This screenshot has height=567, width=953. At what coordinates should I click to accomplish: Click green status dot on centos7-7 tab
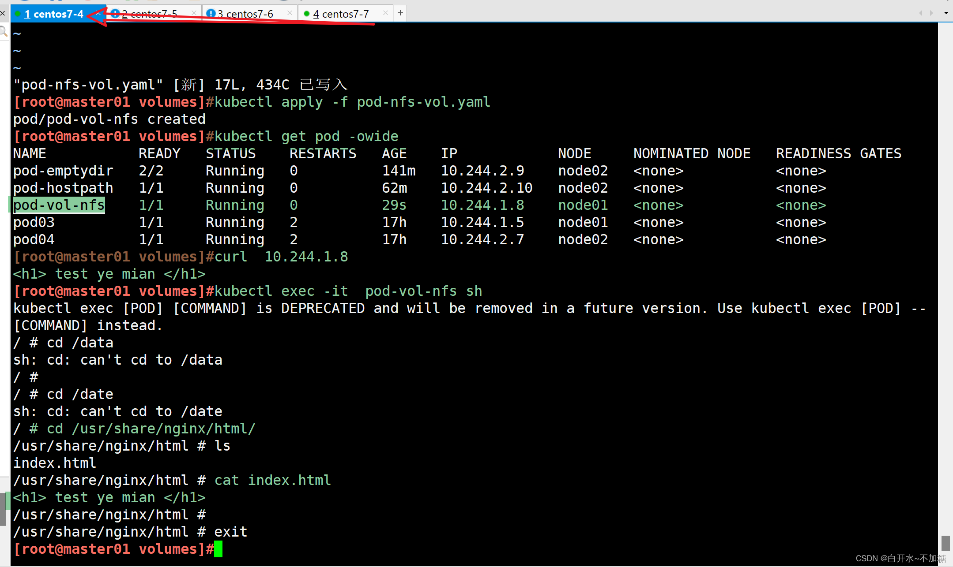pyautogui.click(x=306, y=14)
